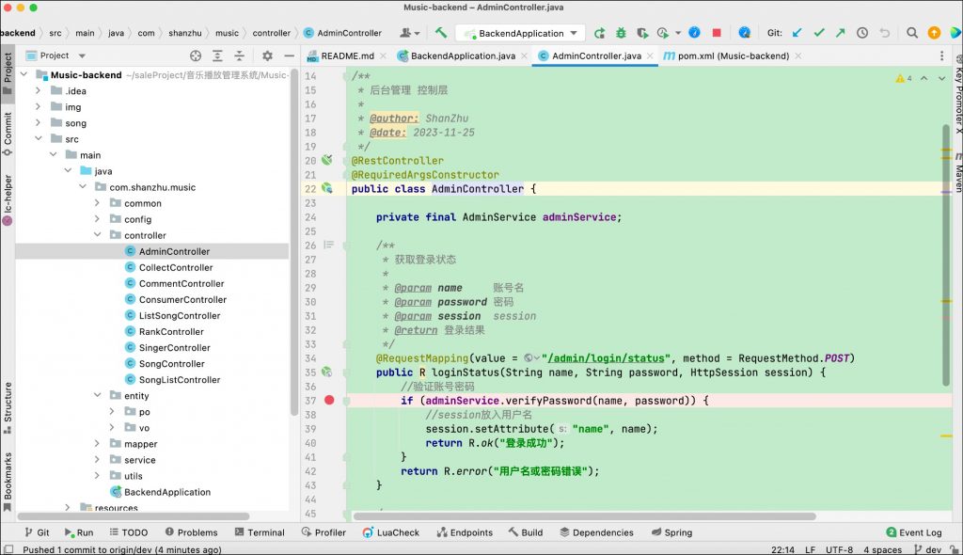Open SongController in the project tree
The width and height of the screenshot is (963, 555).
[171, 364]
